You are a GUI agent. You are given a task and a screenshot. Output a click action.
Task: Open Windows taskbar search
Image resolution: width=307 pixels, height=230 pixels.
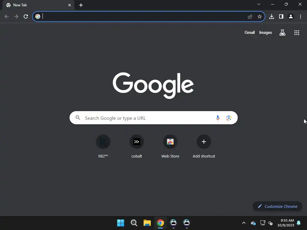pyautogui.click(x=134, y=223)
